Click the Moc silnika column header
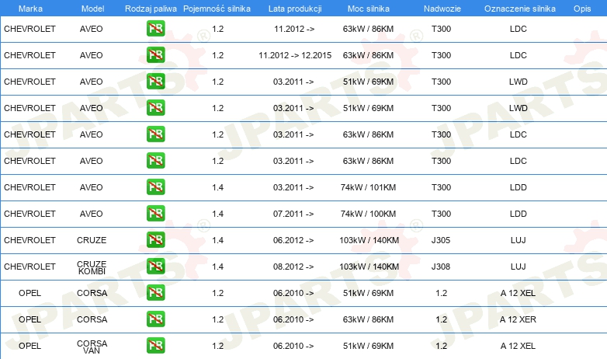Image resolution: width=607 pixels, height=359 pixels. click(x=369, y=9)
